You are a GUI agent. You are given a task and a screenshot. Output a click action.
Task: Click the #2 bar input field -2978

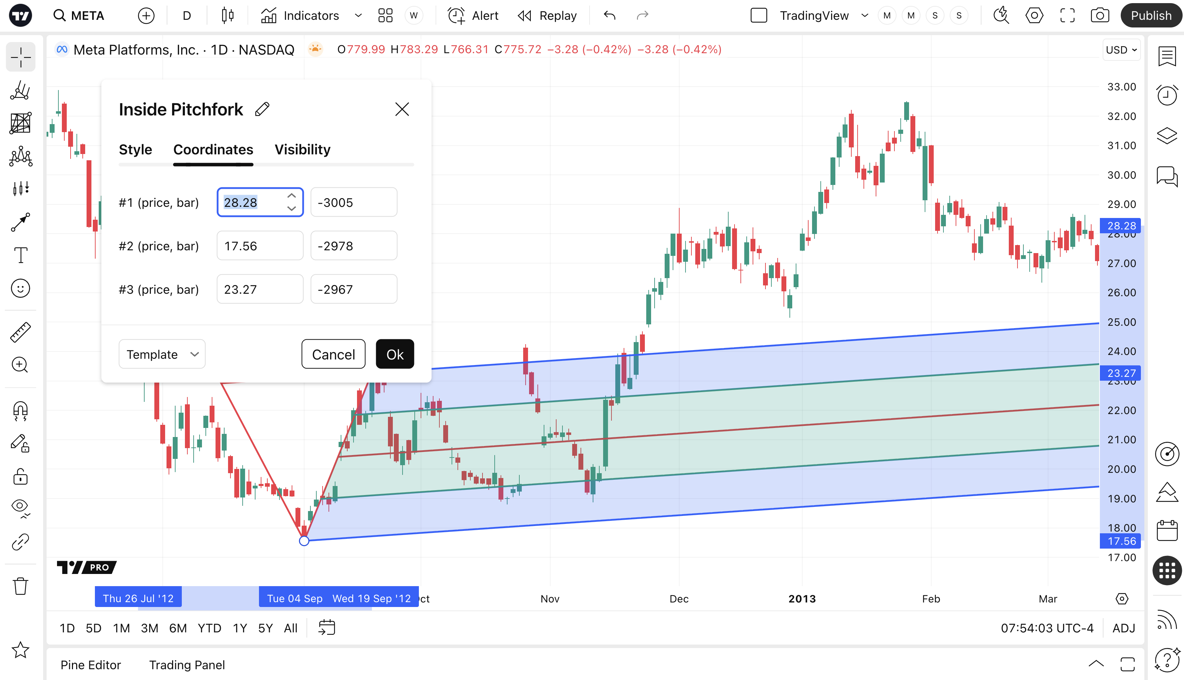pyautogui.click(x=354, y=246)
